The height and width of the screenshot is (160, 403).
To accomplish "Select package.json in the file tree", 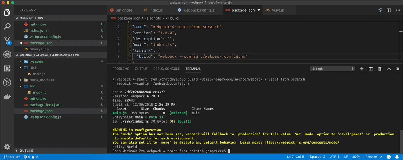I will (x=60, y=111).
